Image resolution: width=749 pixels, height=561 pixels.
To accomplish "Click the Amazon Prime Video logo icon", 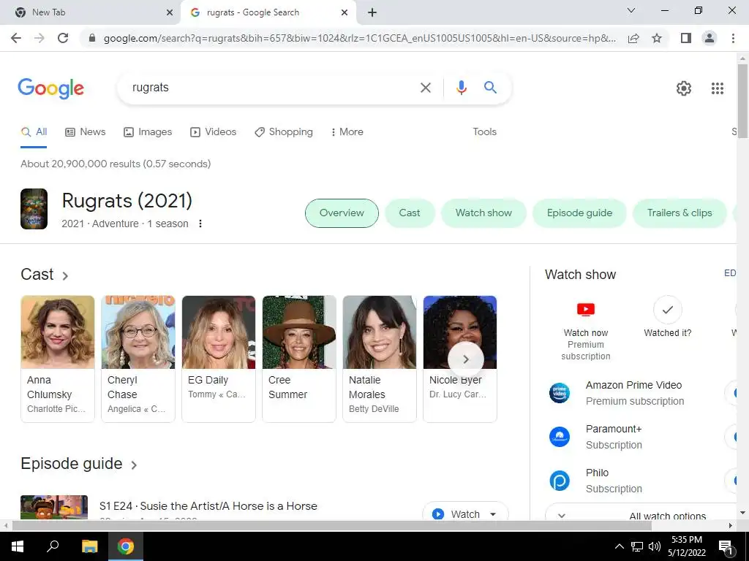I will point(560,393).
